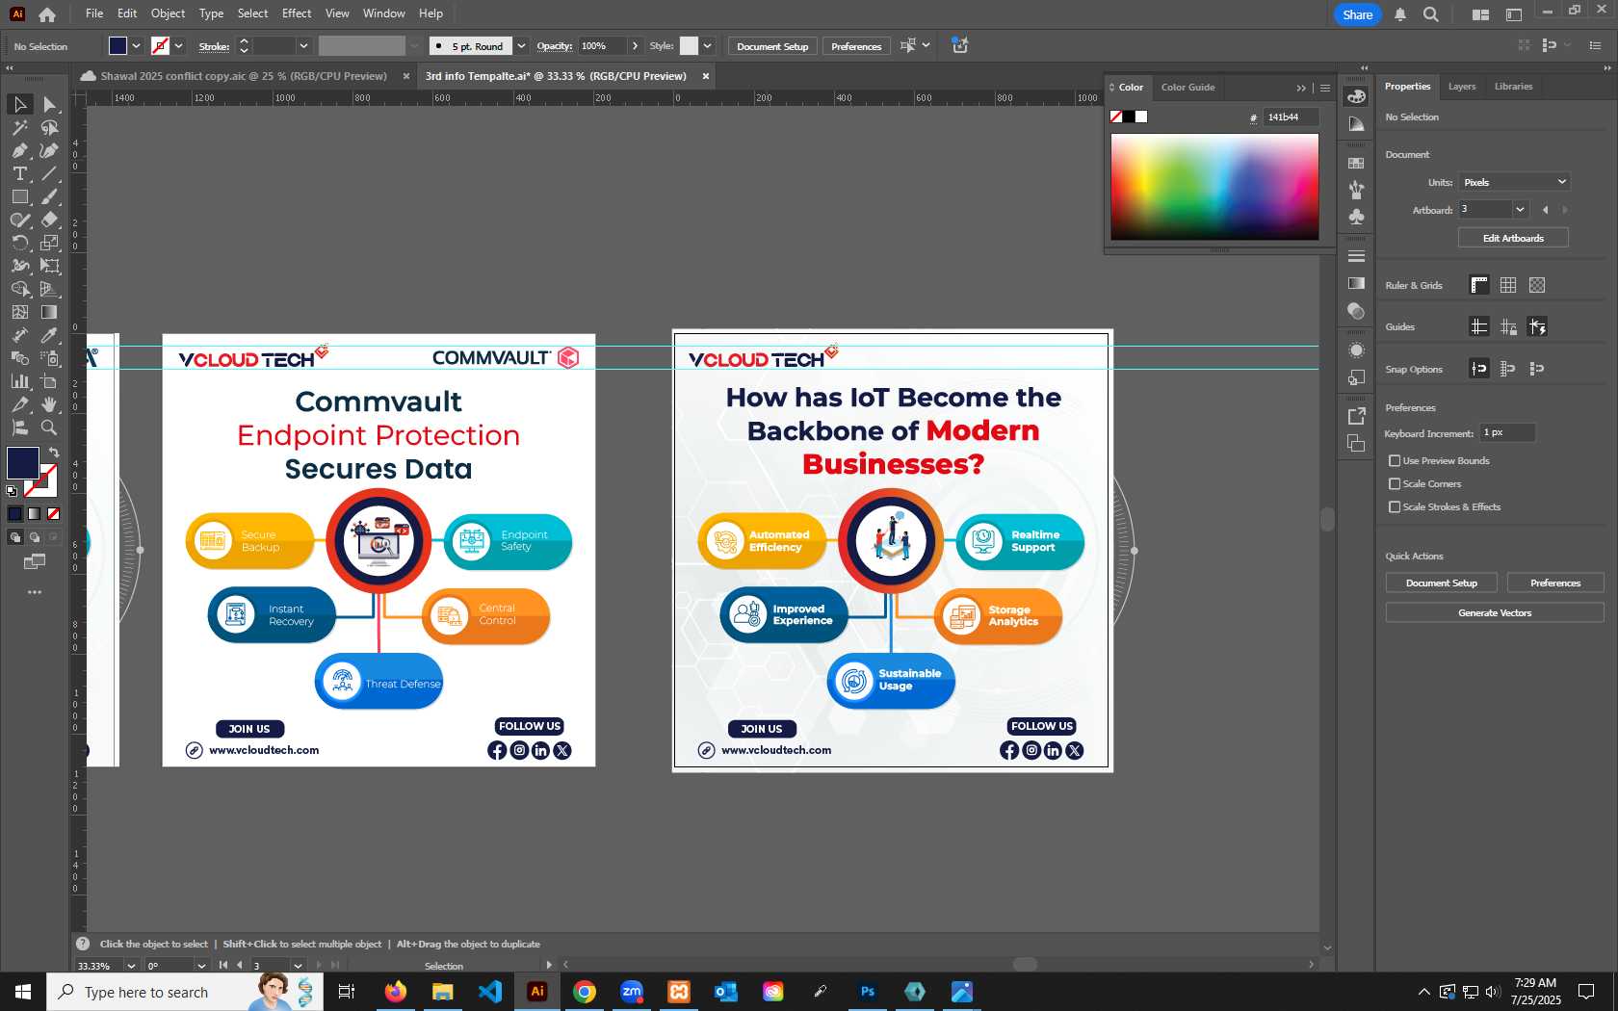Toggle transparency grid in Properties

point(1537,285)
